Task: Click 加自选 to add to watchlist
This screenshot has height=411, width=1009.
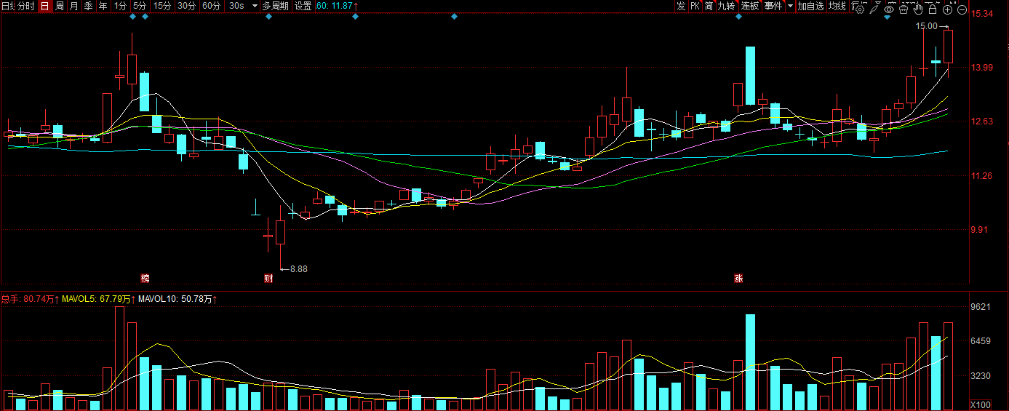Action: pyautogui.click(x=810, y=6)
